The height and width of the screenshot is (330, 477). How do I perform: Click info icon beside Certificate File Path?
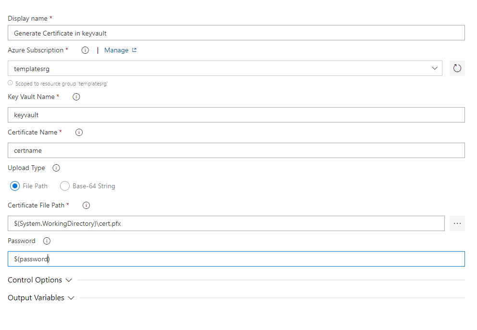(86, 205)
